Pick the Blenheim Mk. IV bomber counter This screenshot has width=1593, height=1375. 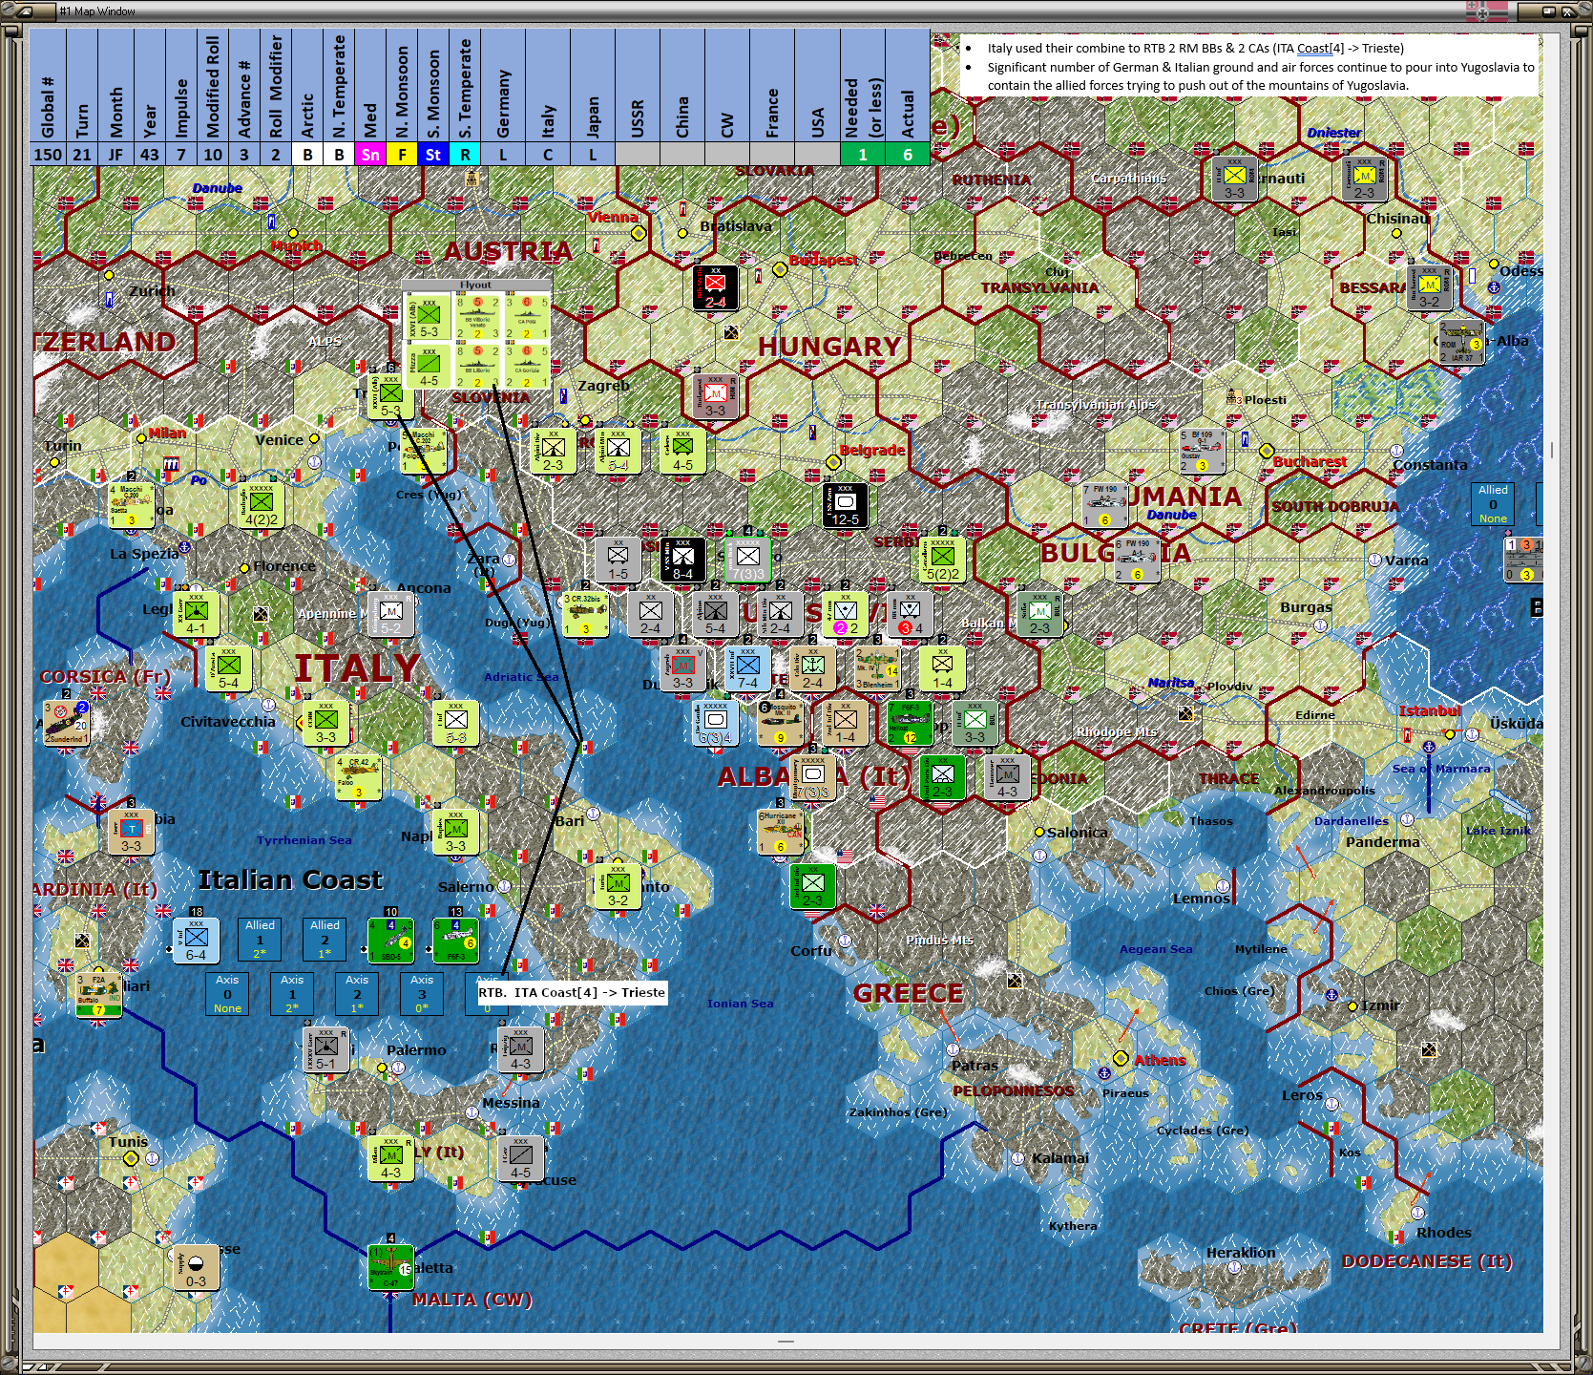tap(877, 668)
